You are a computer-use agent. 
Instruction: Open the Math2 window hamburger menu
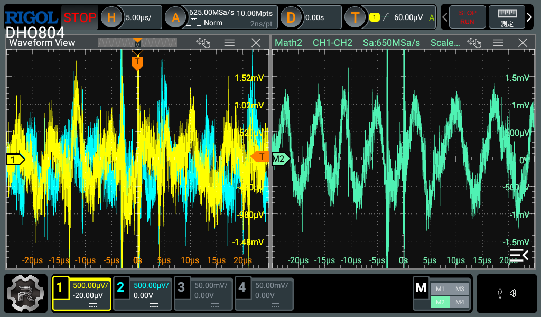click(498, 43)
